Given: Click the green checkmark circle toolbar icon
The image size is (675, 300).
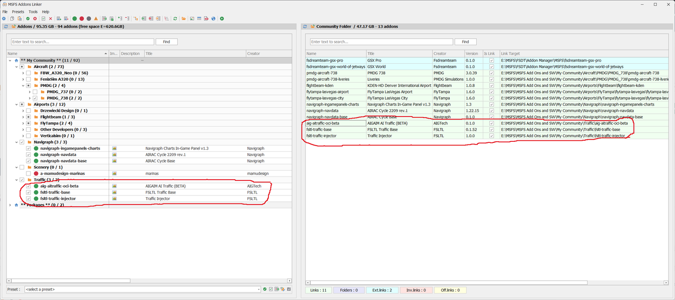Looking at the screenshot, I should coord(28,18).
